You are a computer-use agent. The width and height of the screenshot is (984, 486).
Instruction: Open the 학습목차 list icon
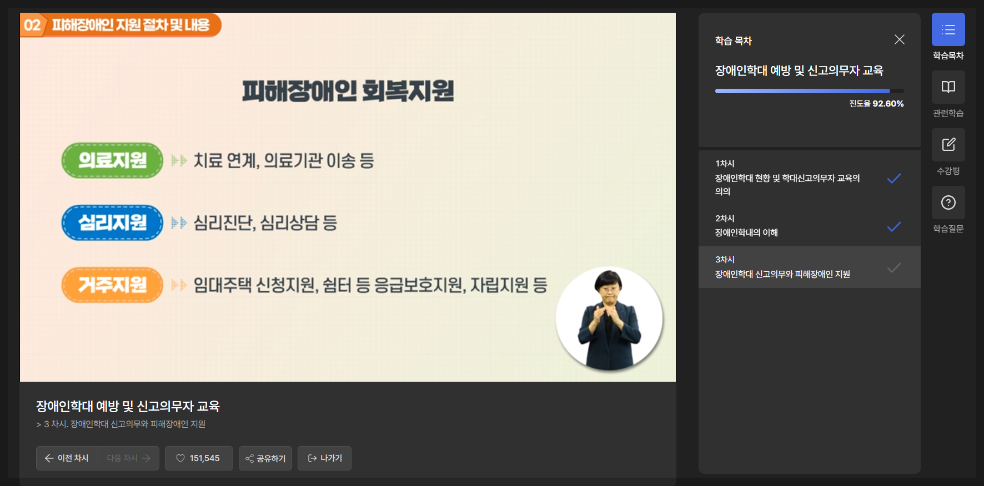point(948,29)
